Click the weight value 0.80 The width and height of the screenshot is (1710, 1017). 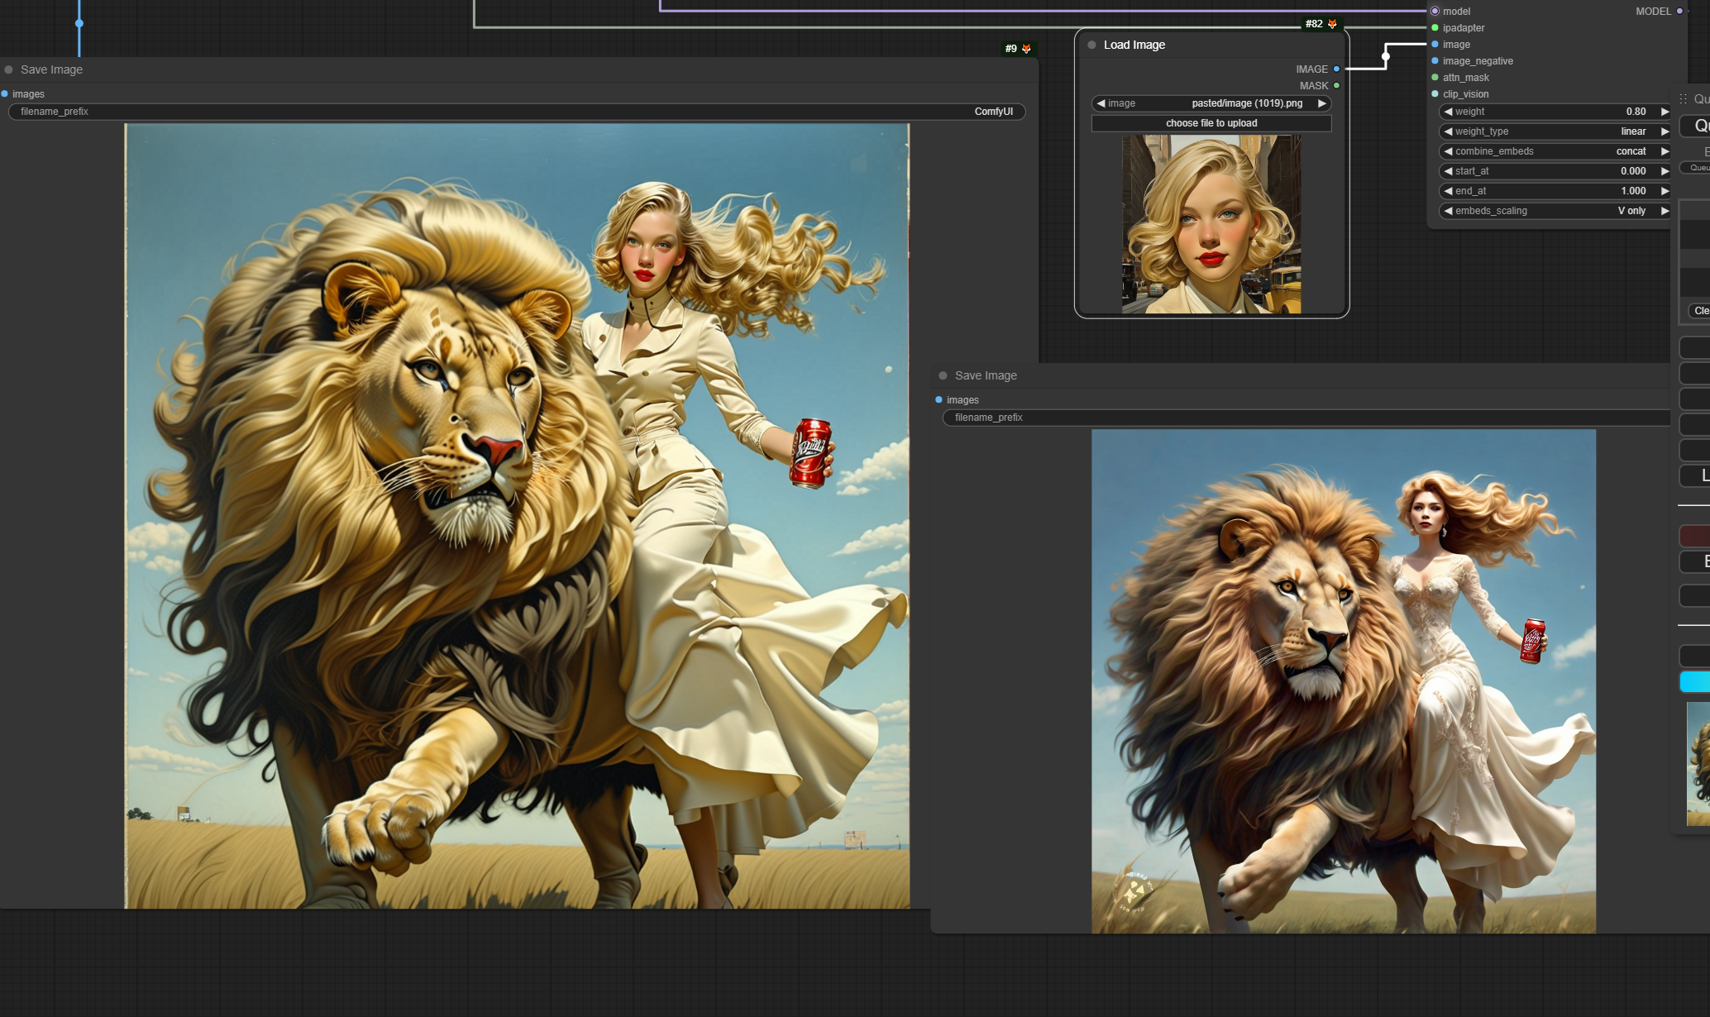point(1636,112)
